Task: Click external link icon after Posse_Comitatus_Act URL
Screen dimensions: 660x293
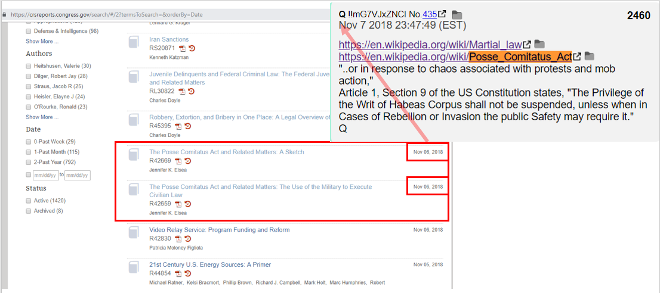Action: (x=578, y=56)
